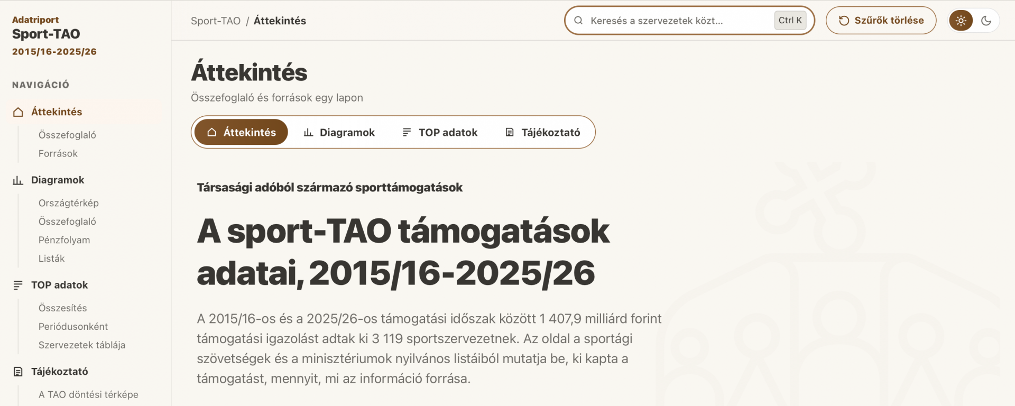Click the home icon beside sidebar Áttekintés
Viewport: 1015px width, 406px height.
click(19, 112)
